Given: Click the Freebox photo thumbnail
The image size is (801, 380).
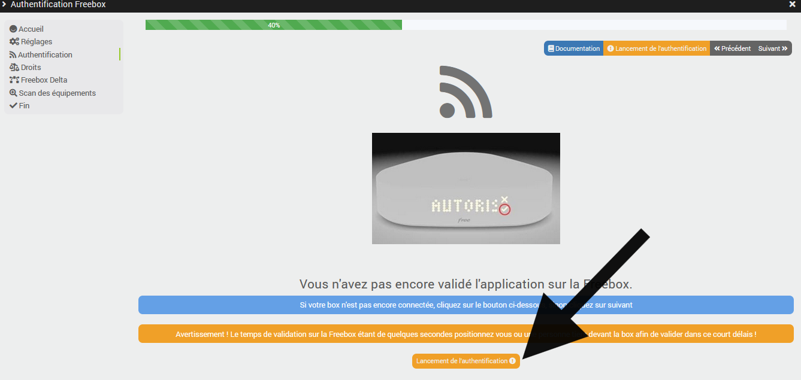Looking at the screenshot, I should coord(466,189).
